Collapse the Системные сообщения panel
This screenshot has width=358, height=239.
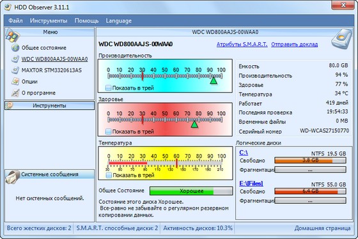click(x=50, y=174)
